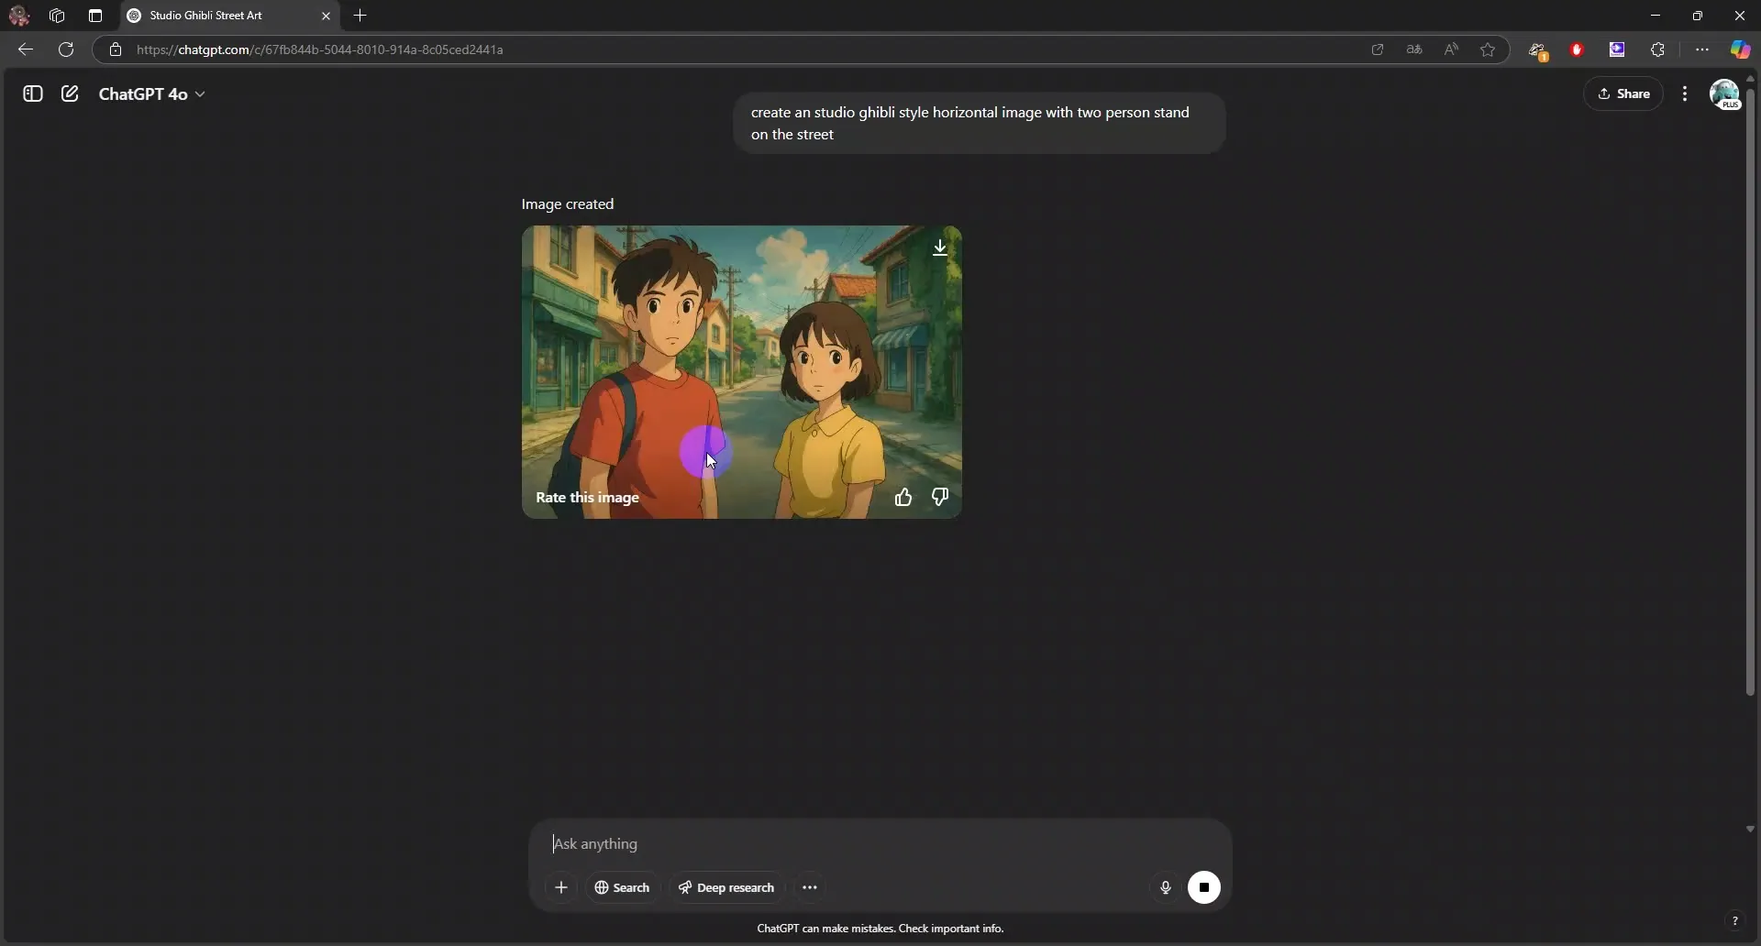Stop generating with the stop button
The width and height of the screenshot is (1761, 946).
tap(1204, 887)
